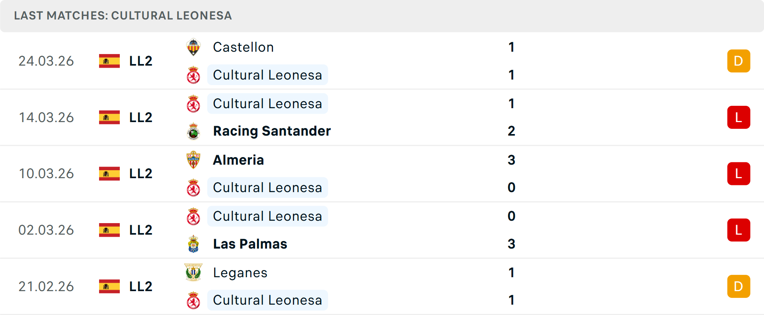The image size is (764, 315).
Task: Select the Leganes club crest
Action: [x=194, y=273]
